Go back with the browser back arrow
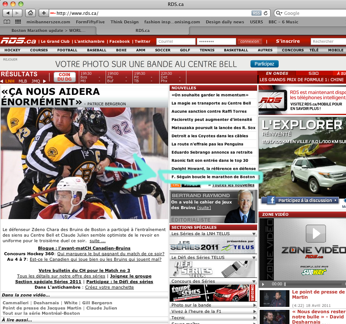Screen dimensions: 346x324 8,13
